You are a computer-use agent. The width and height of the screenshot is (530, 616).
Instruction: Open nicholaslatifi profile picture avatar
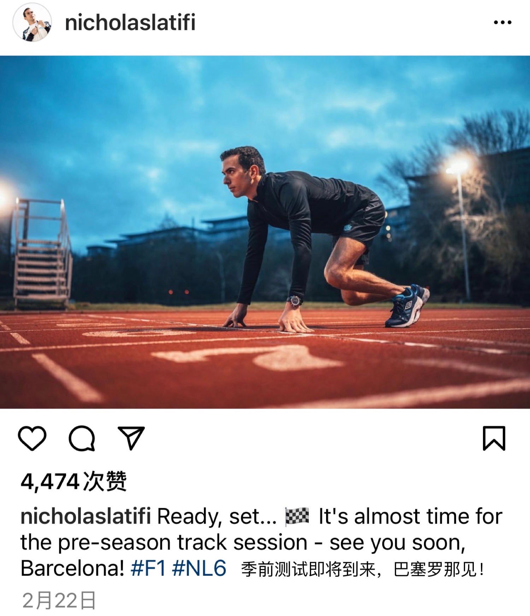coord(33,23)
